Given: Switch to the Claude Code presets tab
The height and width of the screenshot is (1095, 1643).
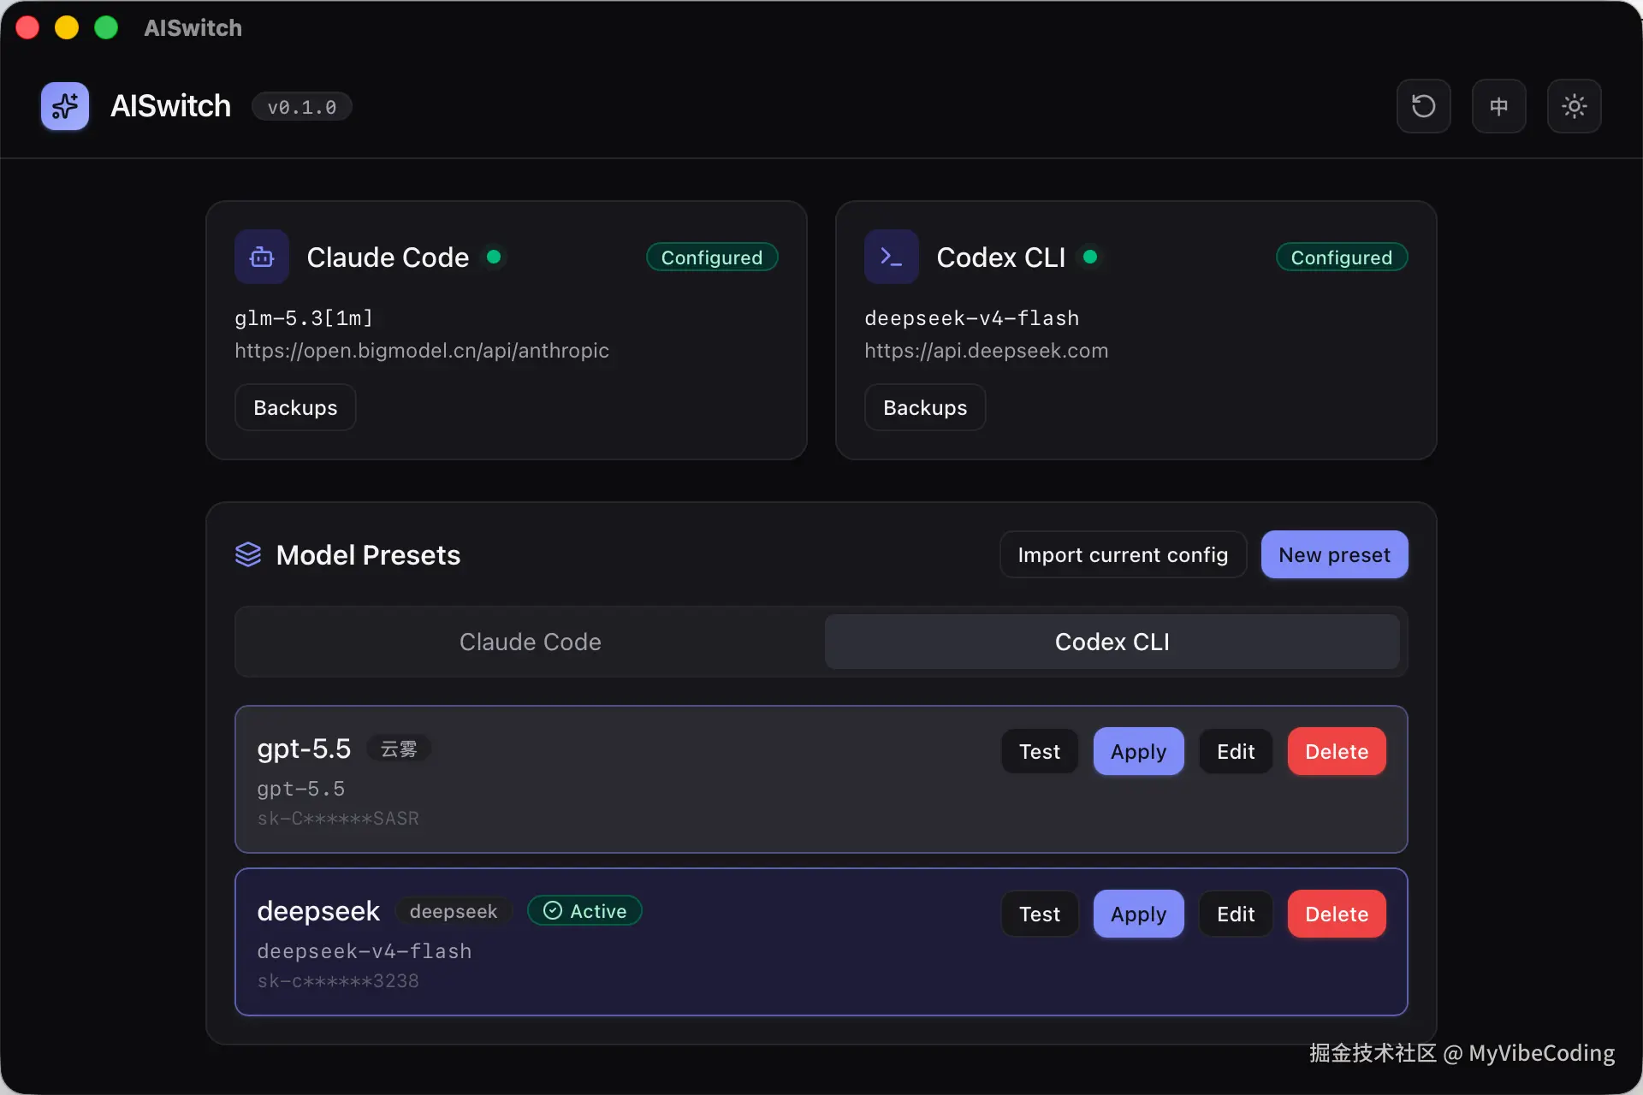Looking at the screenshot, I should click(x=531, y=642).
